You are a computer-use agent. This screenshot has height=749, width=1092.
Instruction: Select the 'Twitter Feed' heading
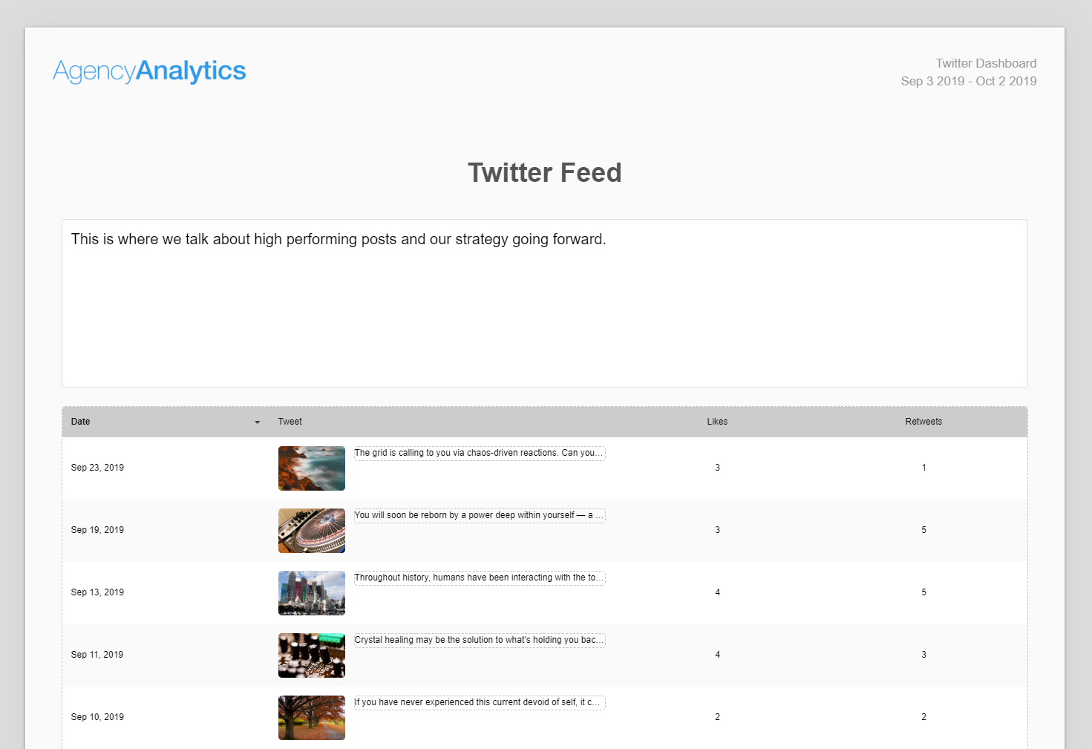click(545, 173)
